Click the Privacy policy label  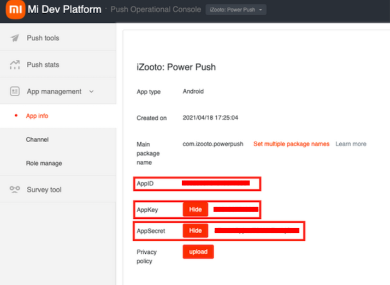click(146, 257)
